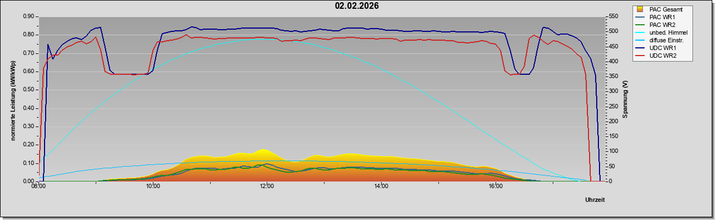The height and width of the screenshot is (220, 715).
Task: Click the 0.90 value on left axis
Action: click(29, 16)
